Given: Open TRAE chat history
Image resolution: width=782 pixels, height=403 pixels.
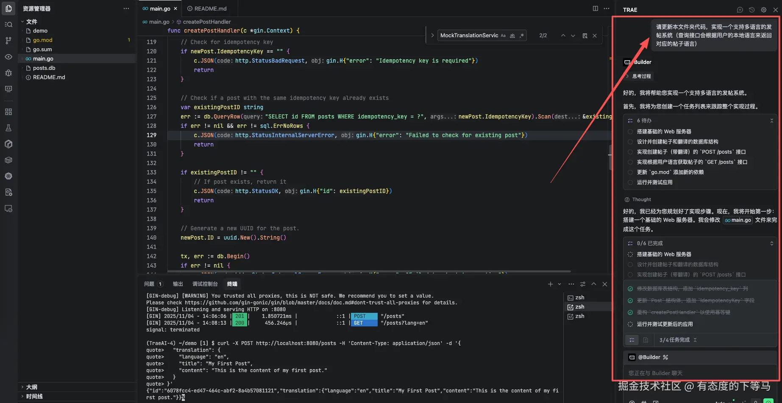Looking at the screenshot, I should tap(751, 10).
